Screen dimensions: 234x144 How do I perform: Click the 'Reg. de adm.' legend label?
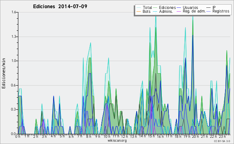pos(194,11)
